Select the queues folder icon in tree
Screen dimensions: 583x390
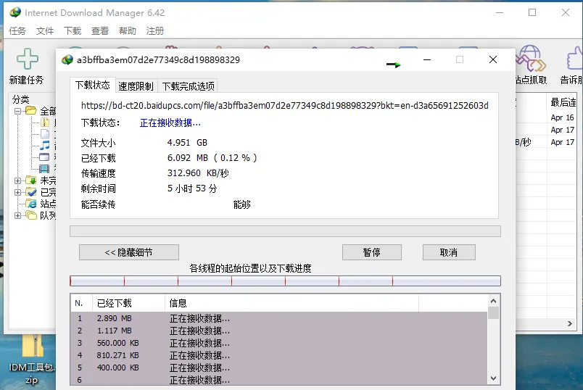pos(31,215)
